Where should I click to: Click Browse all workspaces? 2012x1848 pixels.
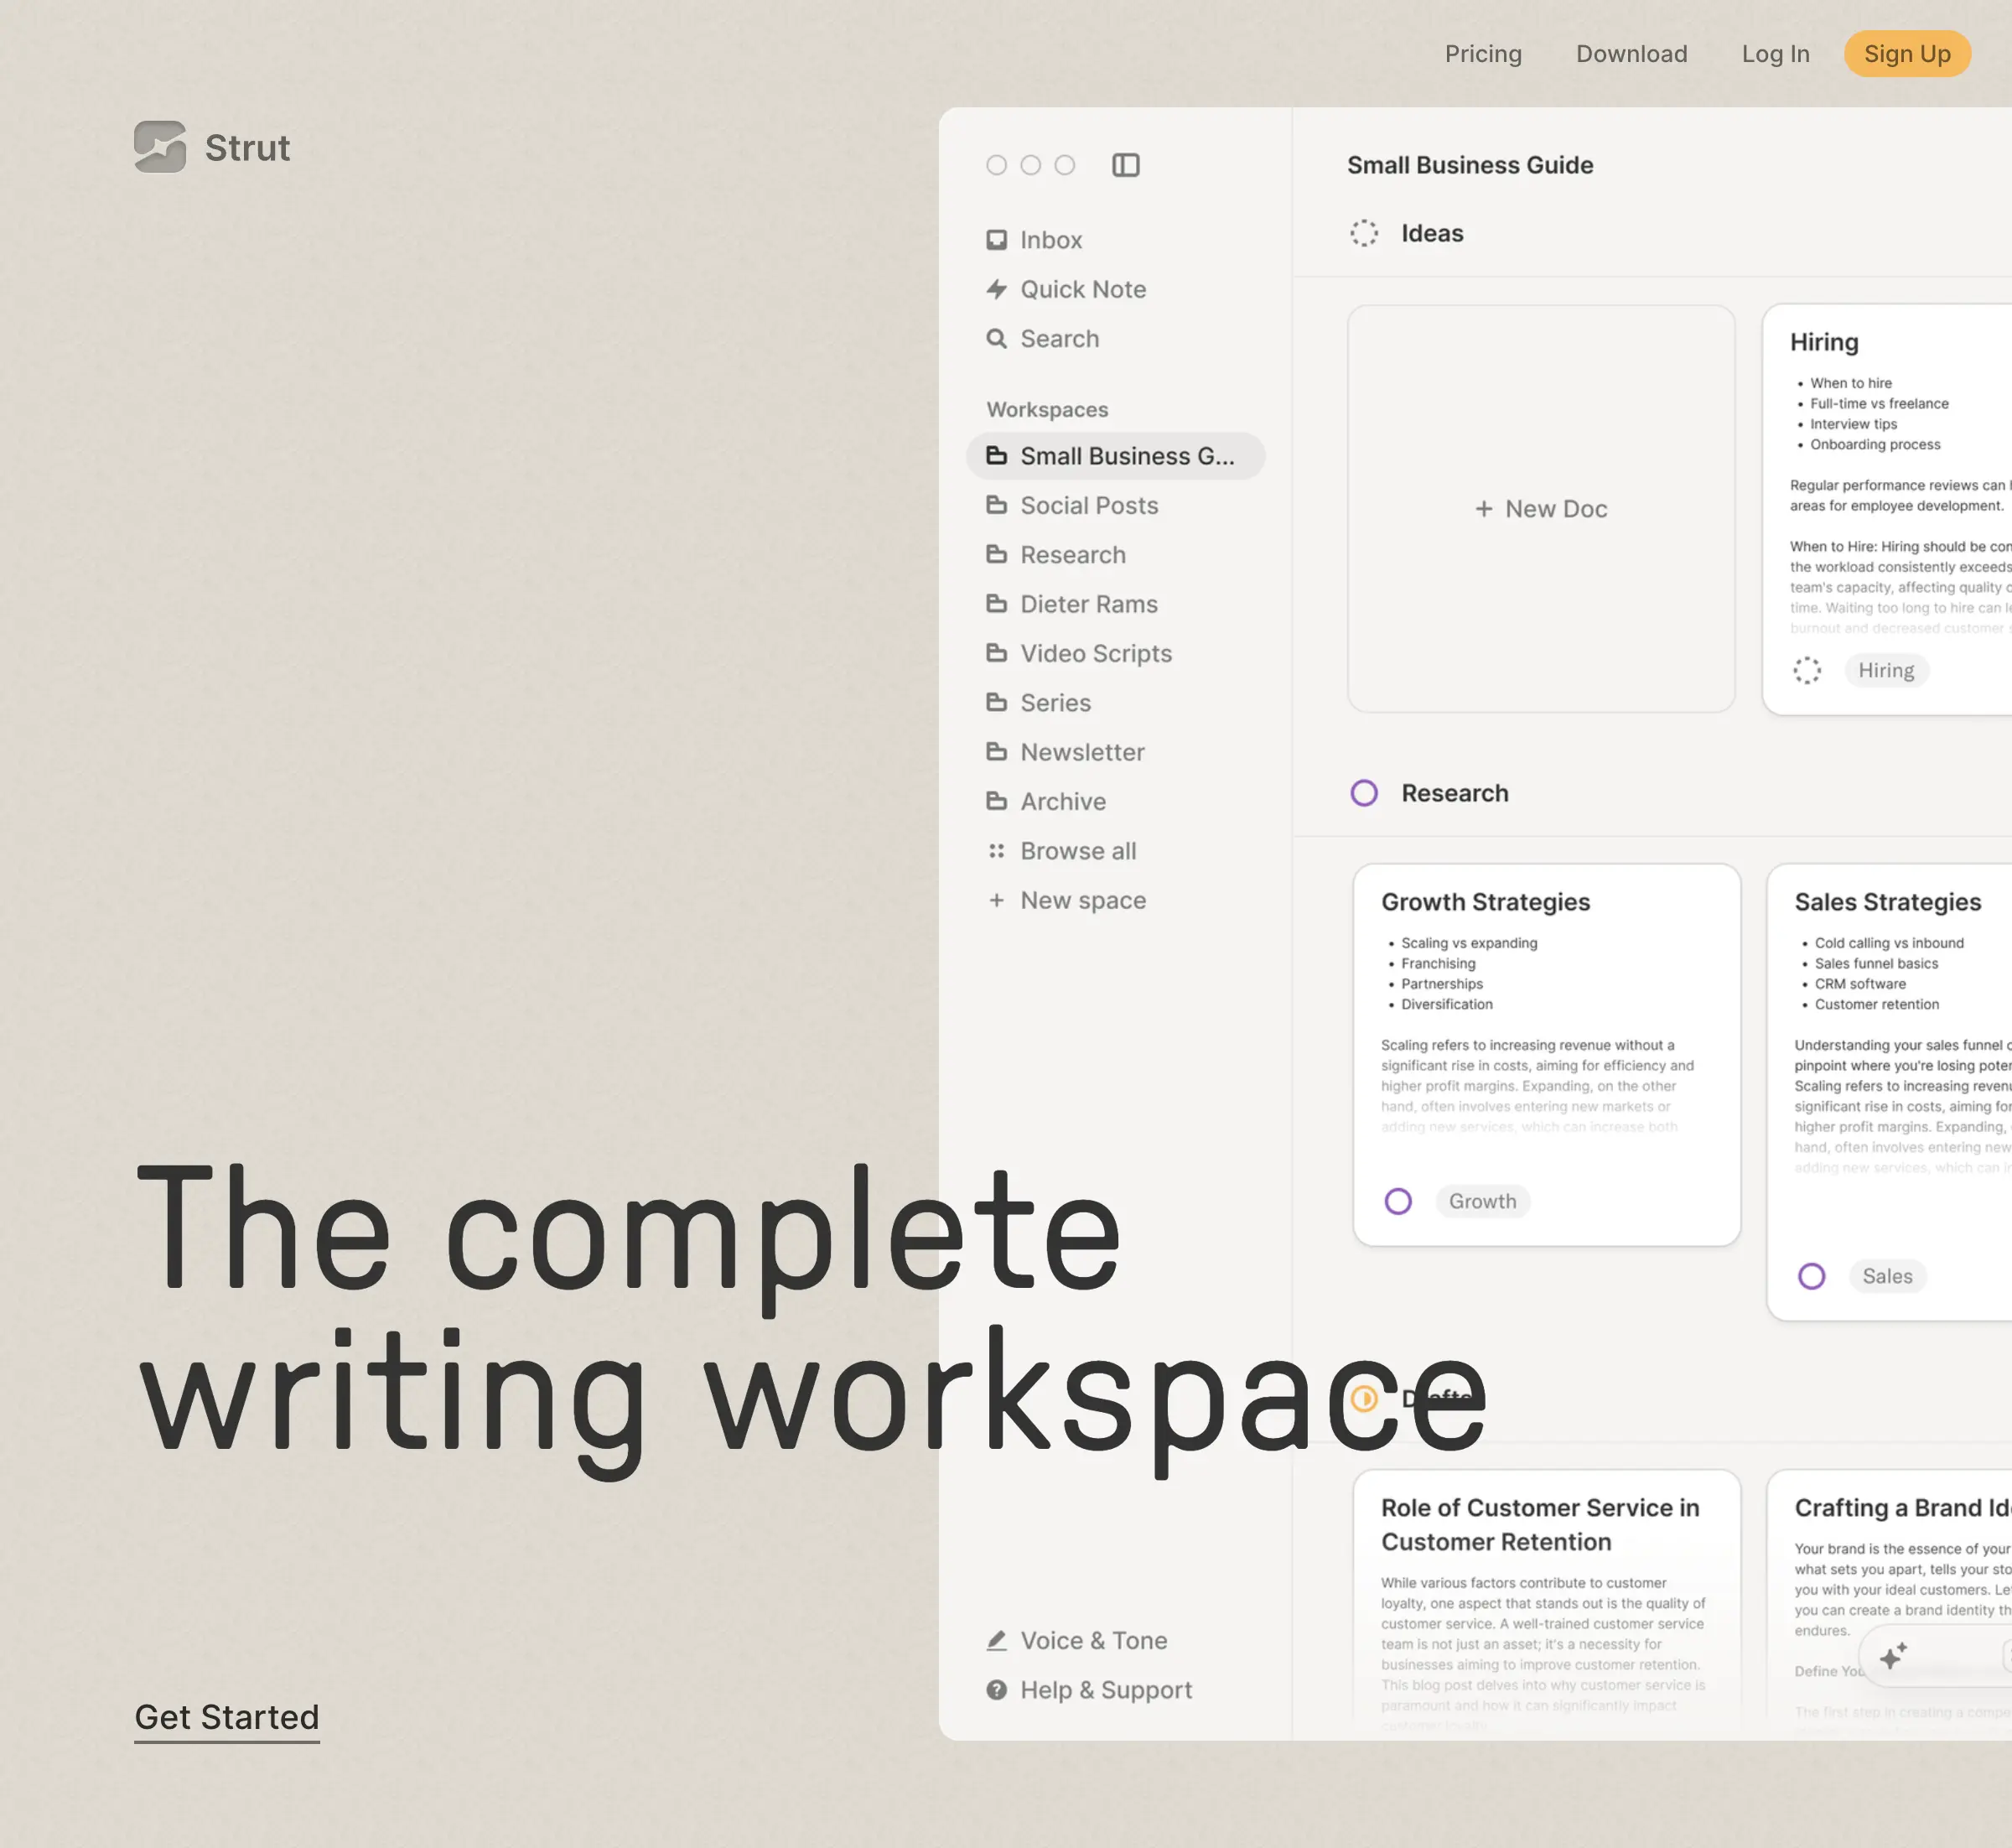[1077, 851]
